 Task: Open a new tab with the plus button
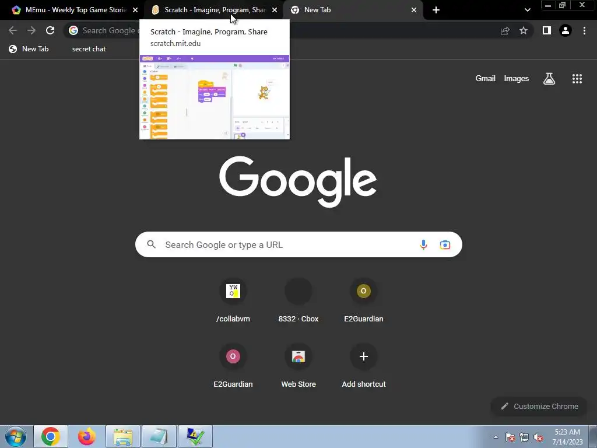coord(436,10)
